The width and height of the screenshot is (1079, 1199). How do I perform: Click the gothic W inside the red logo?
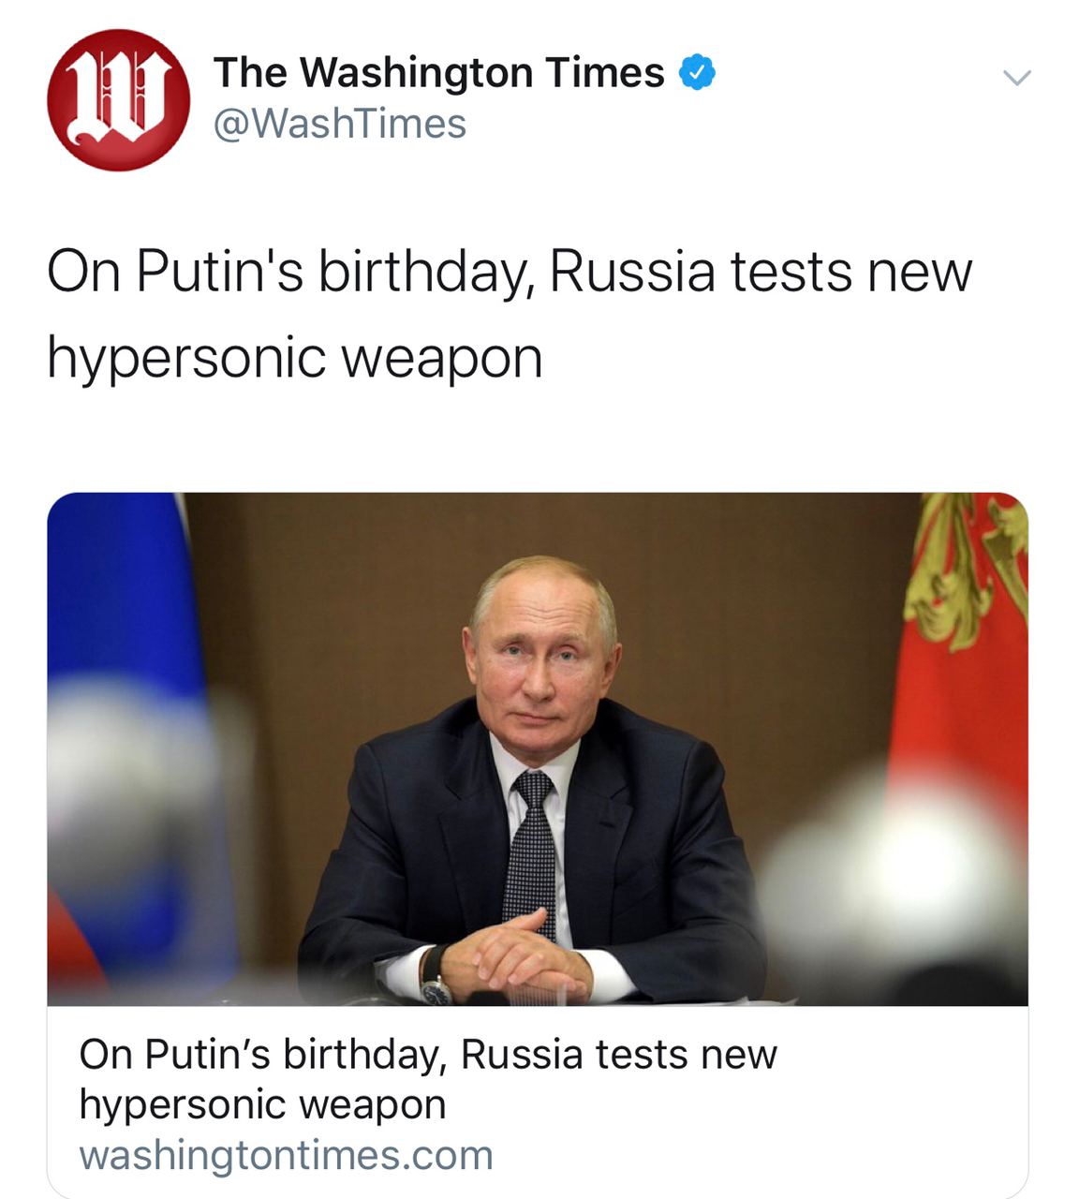pos(119,97)
